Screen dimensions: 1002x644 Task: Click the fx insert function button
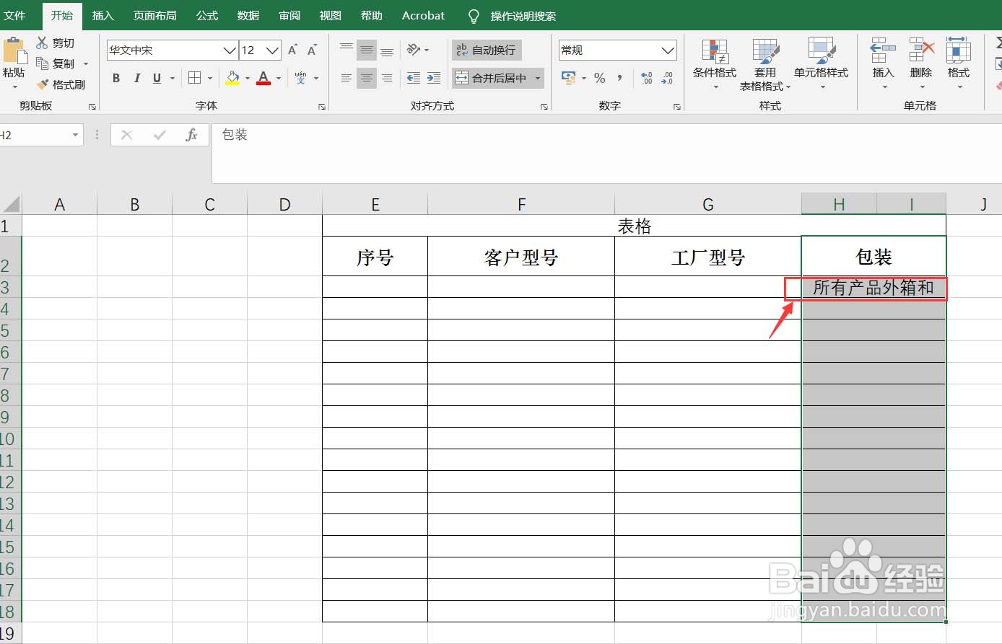192,135
